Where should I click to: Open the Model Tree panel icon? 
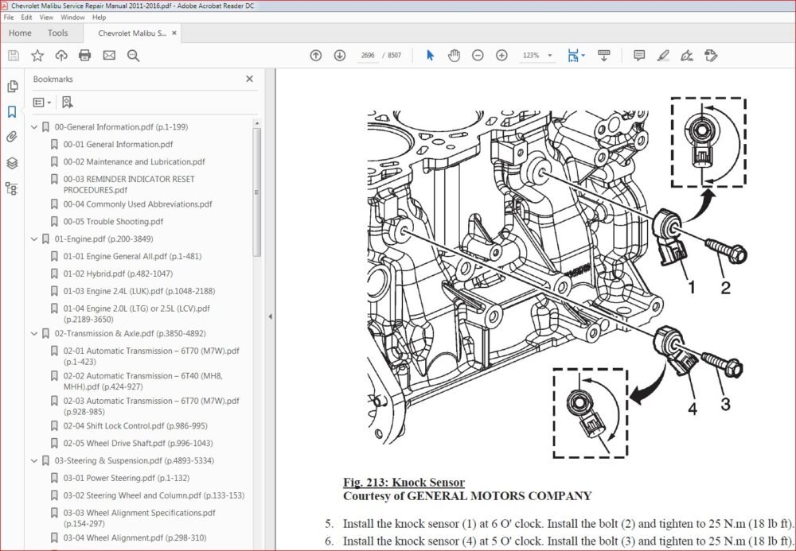pyautogui.click(x=12, y=188)
